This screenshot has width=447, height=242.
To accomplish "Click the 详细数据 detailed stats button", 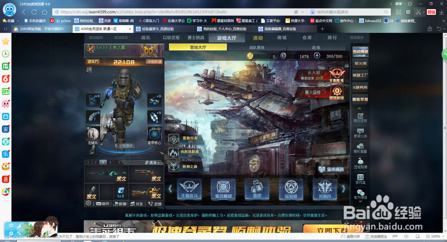I will click(x=154, y=62).
